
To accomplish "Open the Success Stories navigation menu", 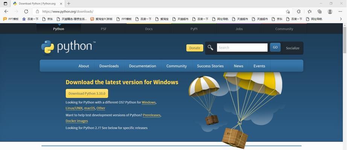I will point(210,66).
